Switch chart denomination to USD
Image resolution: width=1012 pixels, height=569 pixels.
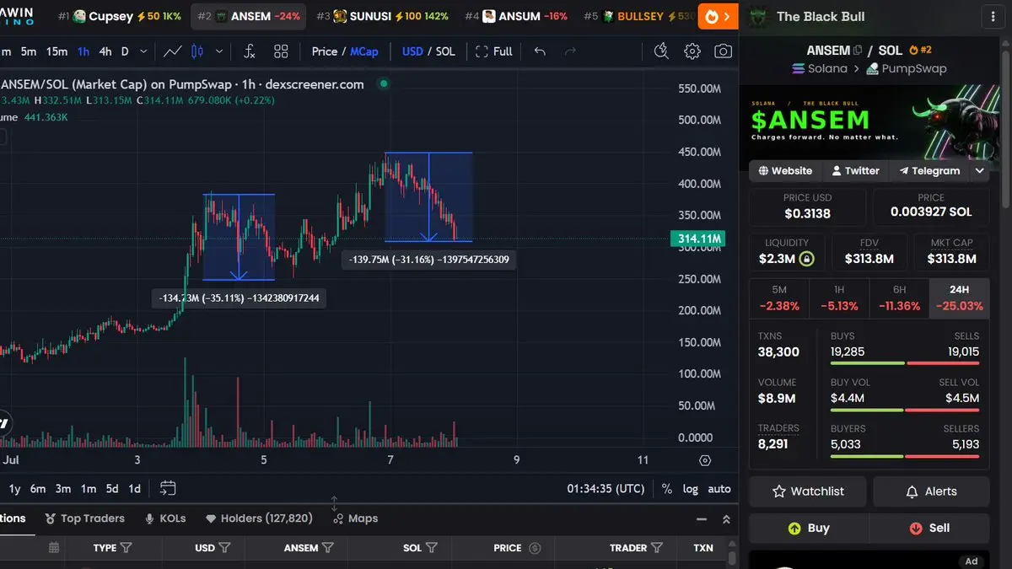pos(412,51)
